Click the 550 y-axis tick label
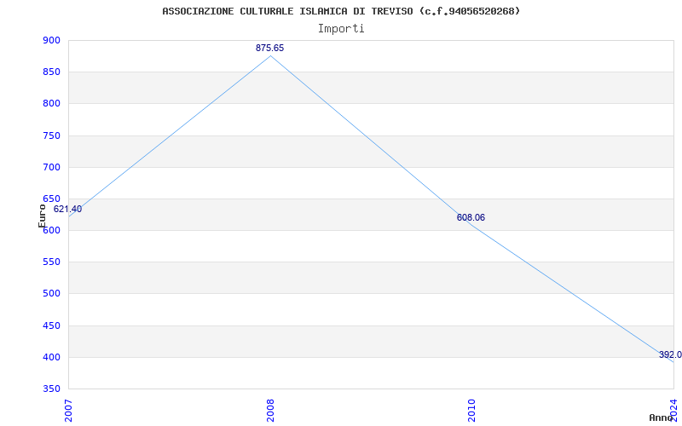Image resolution: width=682 pixels, height=426 pixels. tap(51, 262)
